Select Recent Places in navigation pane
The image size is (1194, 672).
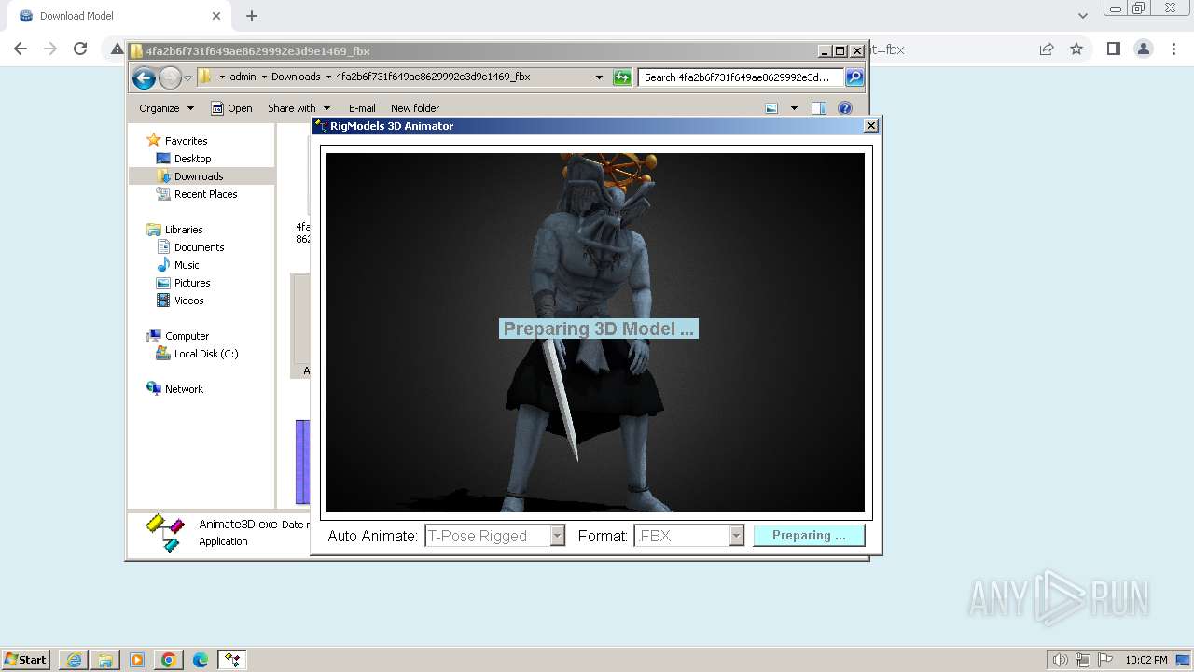(205, 194)
